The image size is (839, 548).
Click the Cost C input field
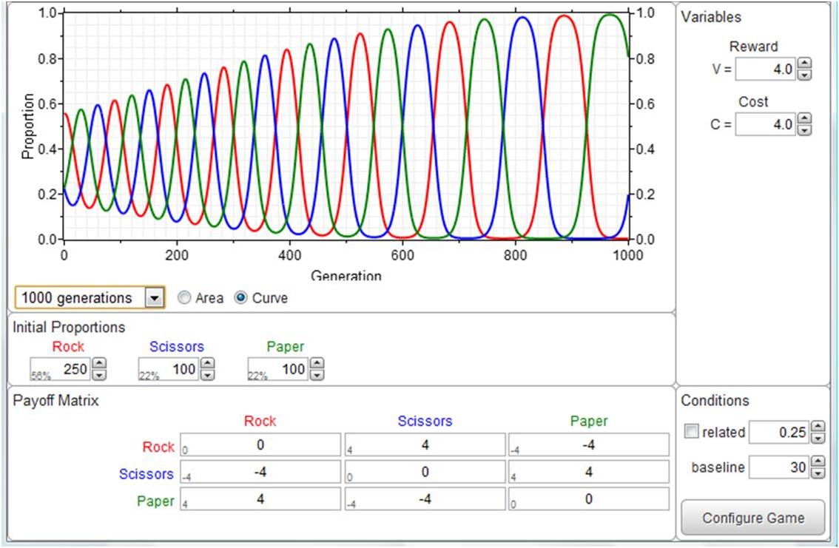coord(766,125)
